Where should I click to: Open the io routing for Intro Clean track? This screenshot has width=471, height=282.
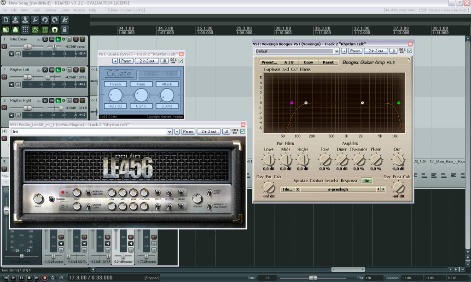(x=45, y=39)
